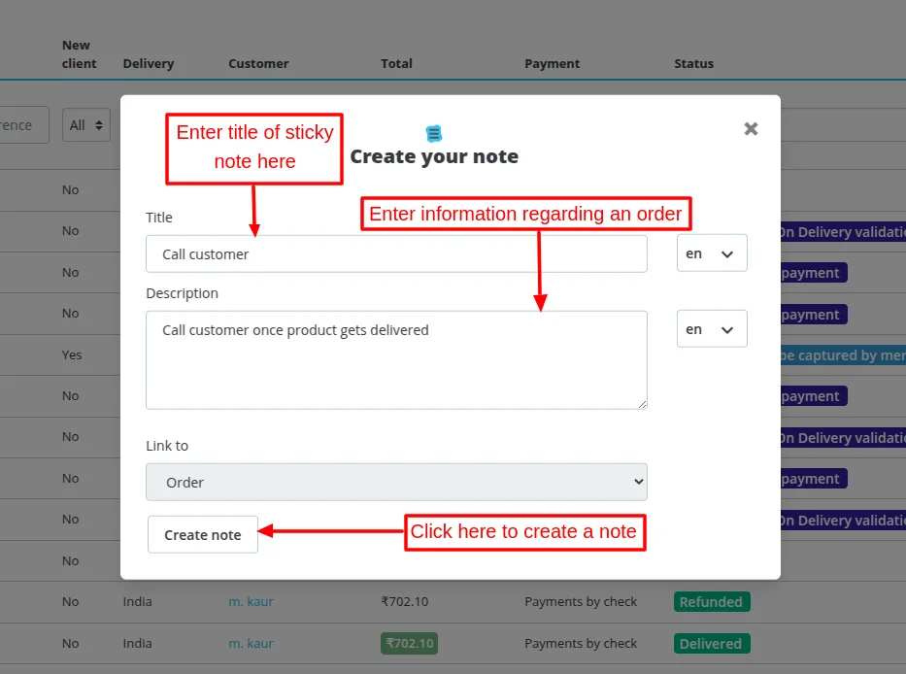Focus the Title input field
Image resolution: width=906 pixels, height=674 pixels.
pyautogui.click(x=396, y=253)
